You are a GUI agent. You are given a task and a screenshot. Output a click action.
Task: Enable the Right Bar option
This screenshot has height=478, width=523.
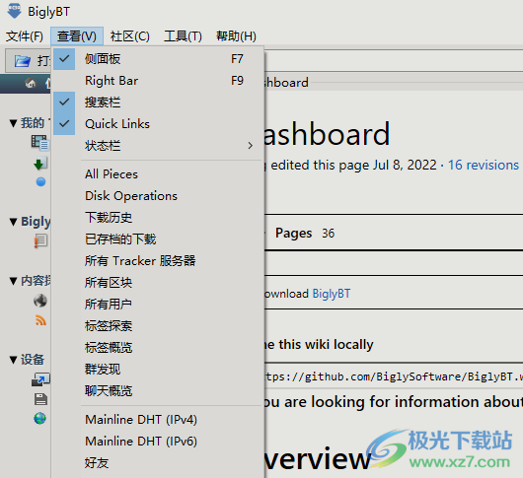tap(157, 81)
